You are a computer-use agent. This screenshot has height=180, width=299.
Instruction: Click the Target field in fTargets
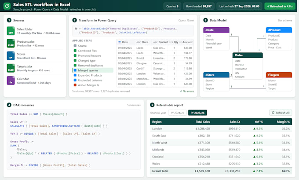[x=272, y=88]
